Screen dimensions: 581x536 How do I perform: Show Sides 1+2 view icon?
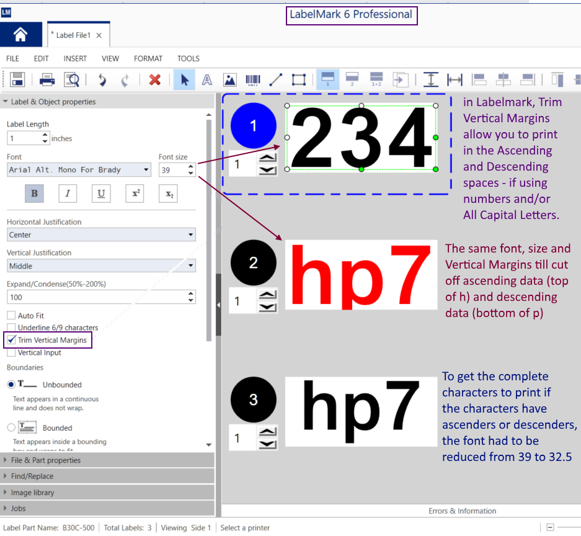376,79
